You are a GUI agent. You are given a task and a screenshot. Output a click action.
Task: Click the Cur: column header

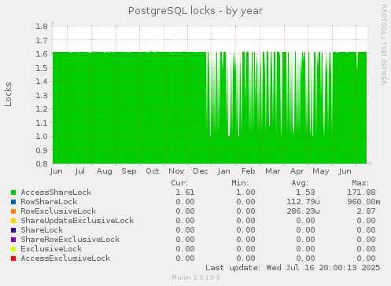tap(179, 183)
